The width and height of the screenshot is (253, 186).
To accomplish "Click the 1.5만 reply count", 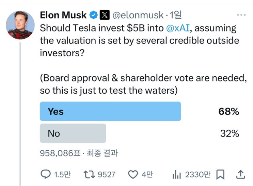I will 62,174.
